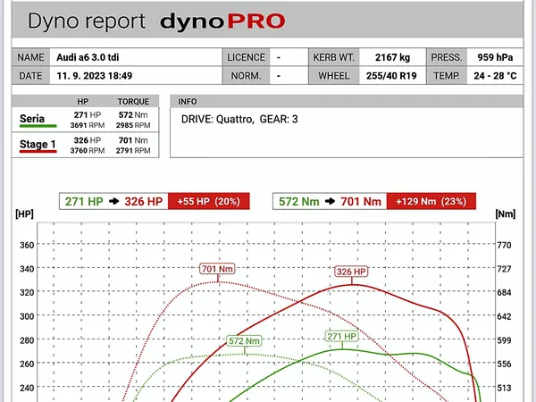Click the LICENCE label cell
Screen dimensions: 536x402
(247, 57)
